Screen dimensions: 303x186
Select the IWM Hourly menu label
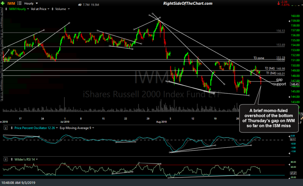(17, 9)
